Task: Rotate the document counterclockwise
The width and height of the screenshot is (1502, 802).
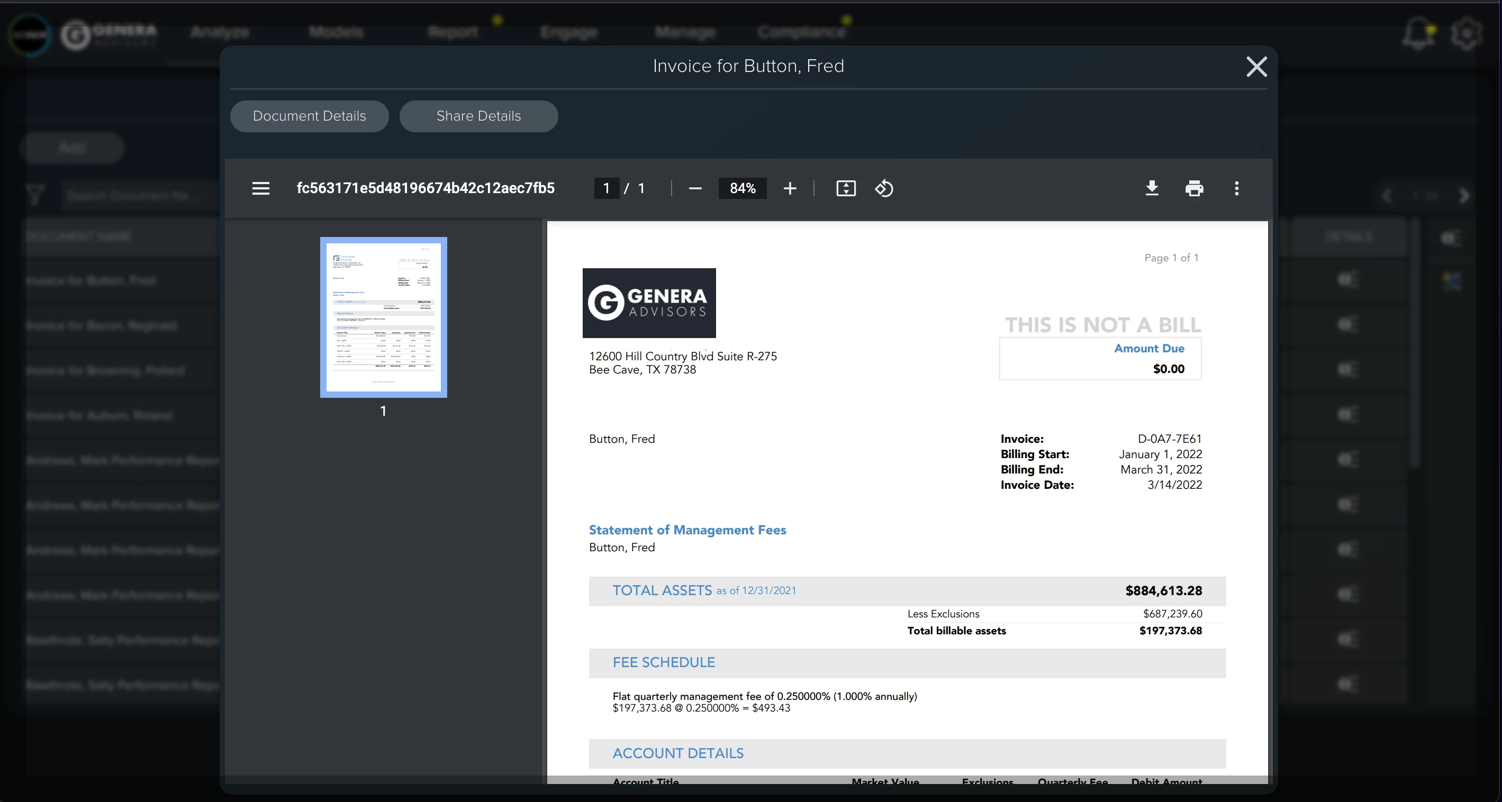Action: pyautogui.click(x=883, y=188)
